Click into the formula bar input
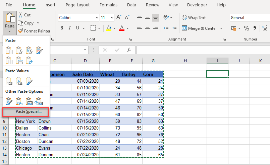Screen dimensions: 270x165 pyautogui.click(x=201, y=50)
